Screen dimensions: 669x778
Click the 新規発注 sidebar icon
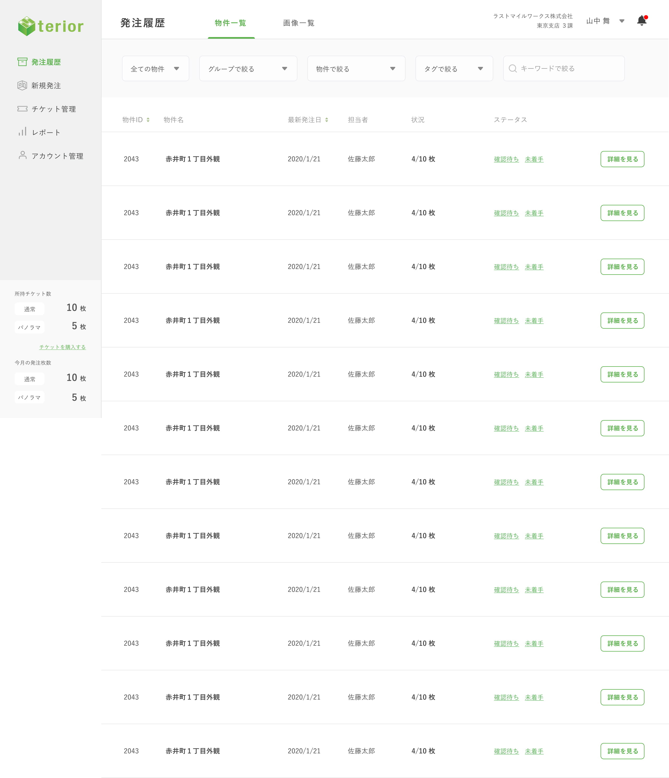(22, 85)
